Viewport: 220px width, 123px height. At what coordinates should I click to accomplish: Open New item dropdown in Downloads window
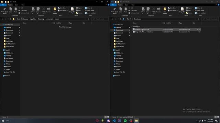pos(172,8)
